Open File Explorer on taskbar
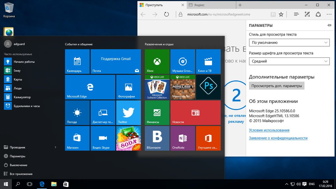 click(x=54, y=184)
